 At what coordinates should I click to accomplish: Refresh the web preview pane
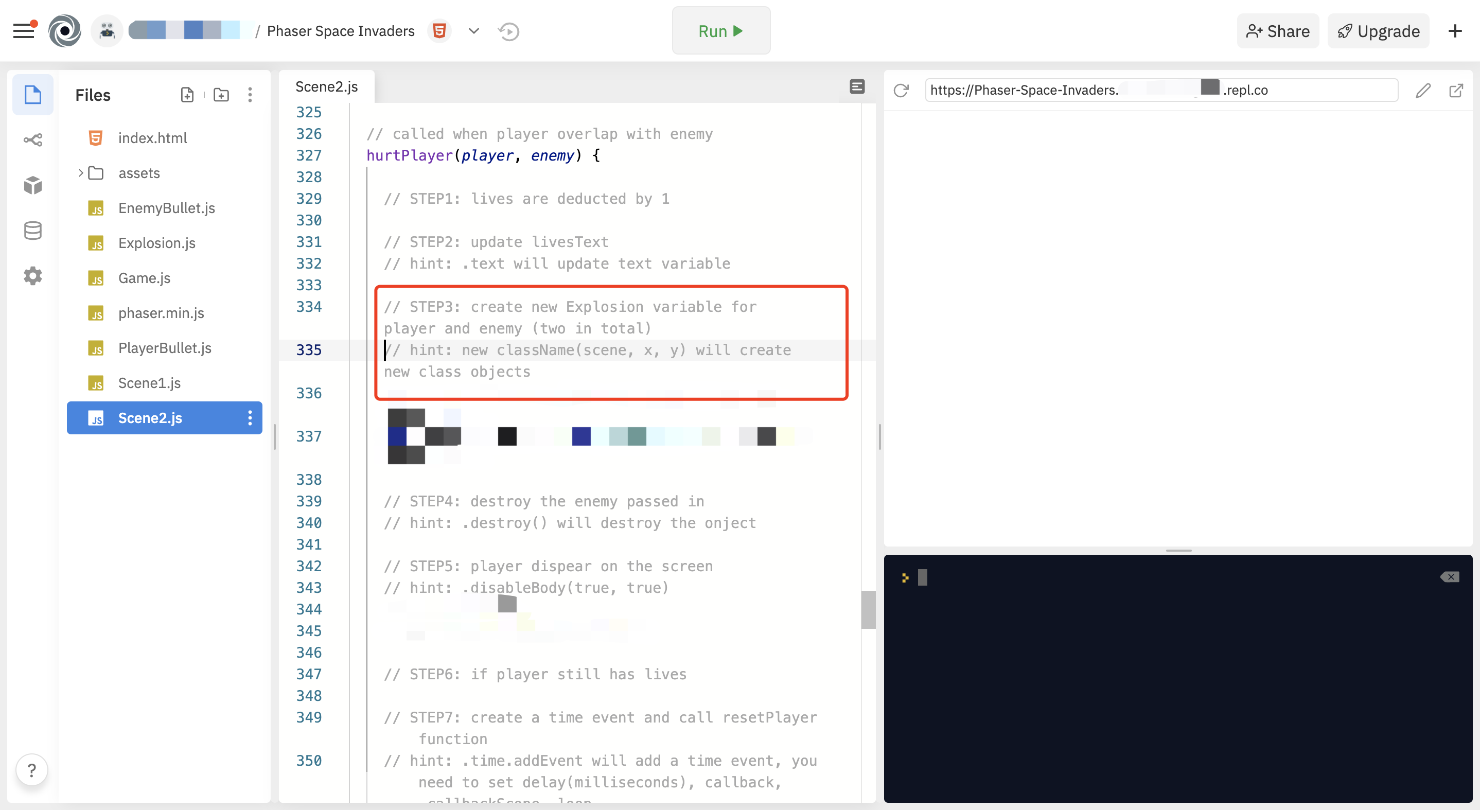coord(901,90)
